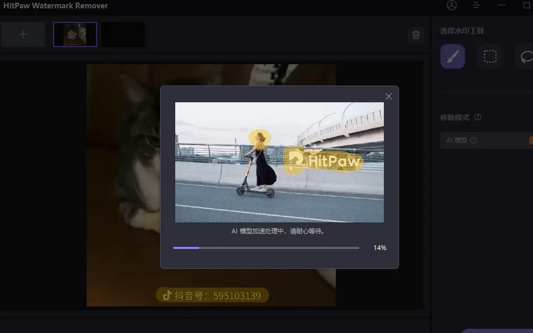Click the info icon next to AI 模型

473,140
